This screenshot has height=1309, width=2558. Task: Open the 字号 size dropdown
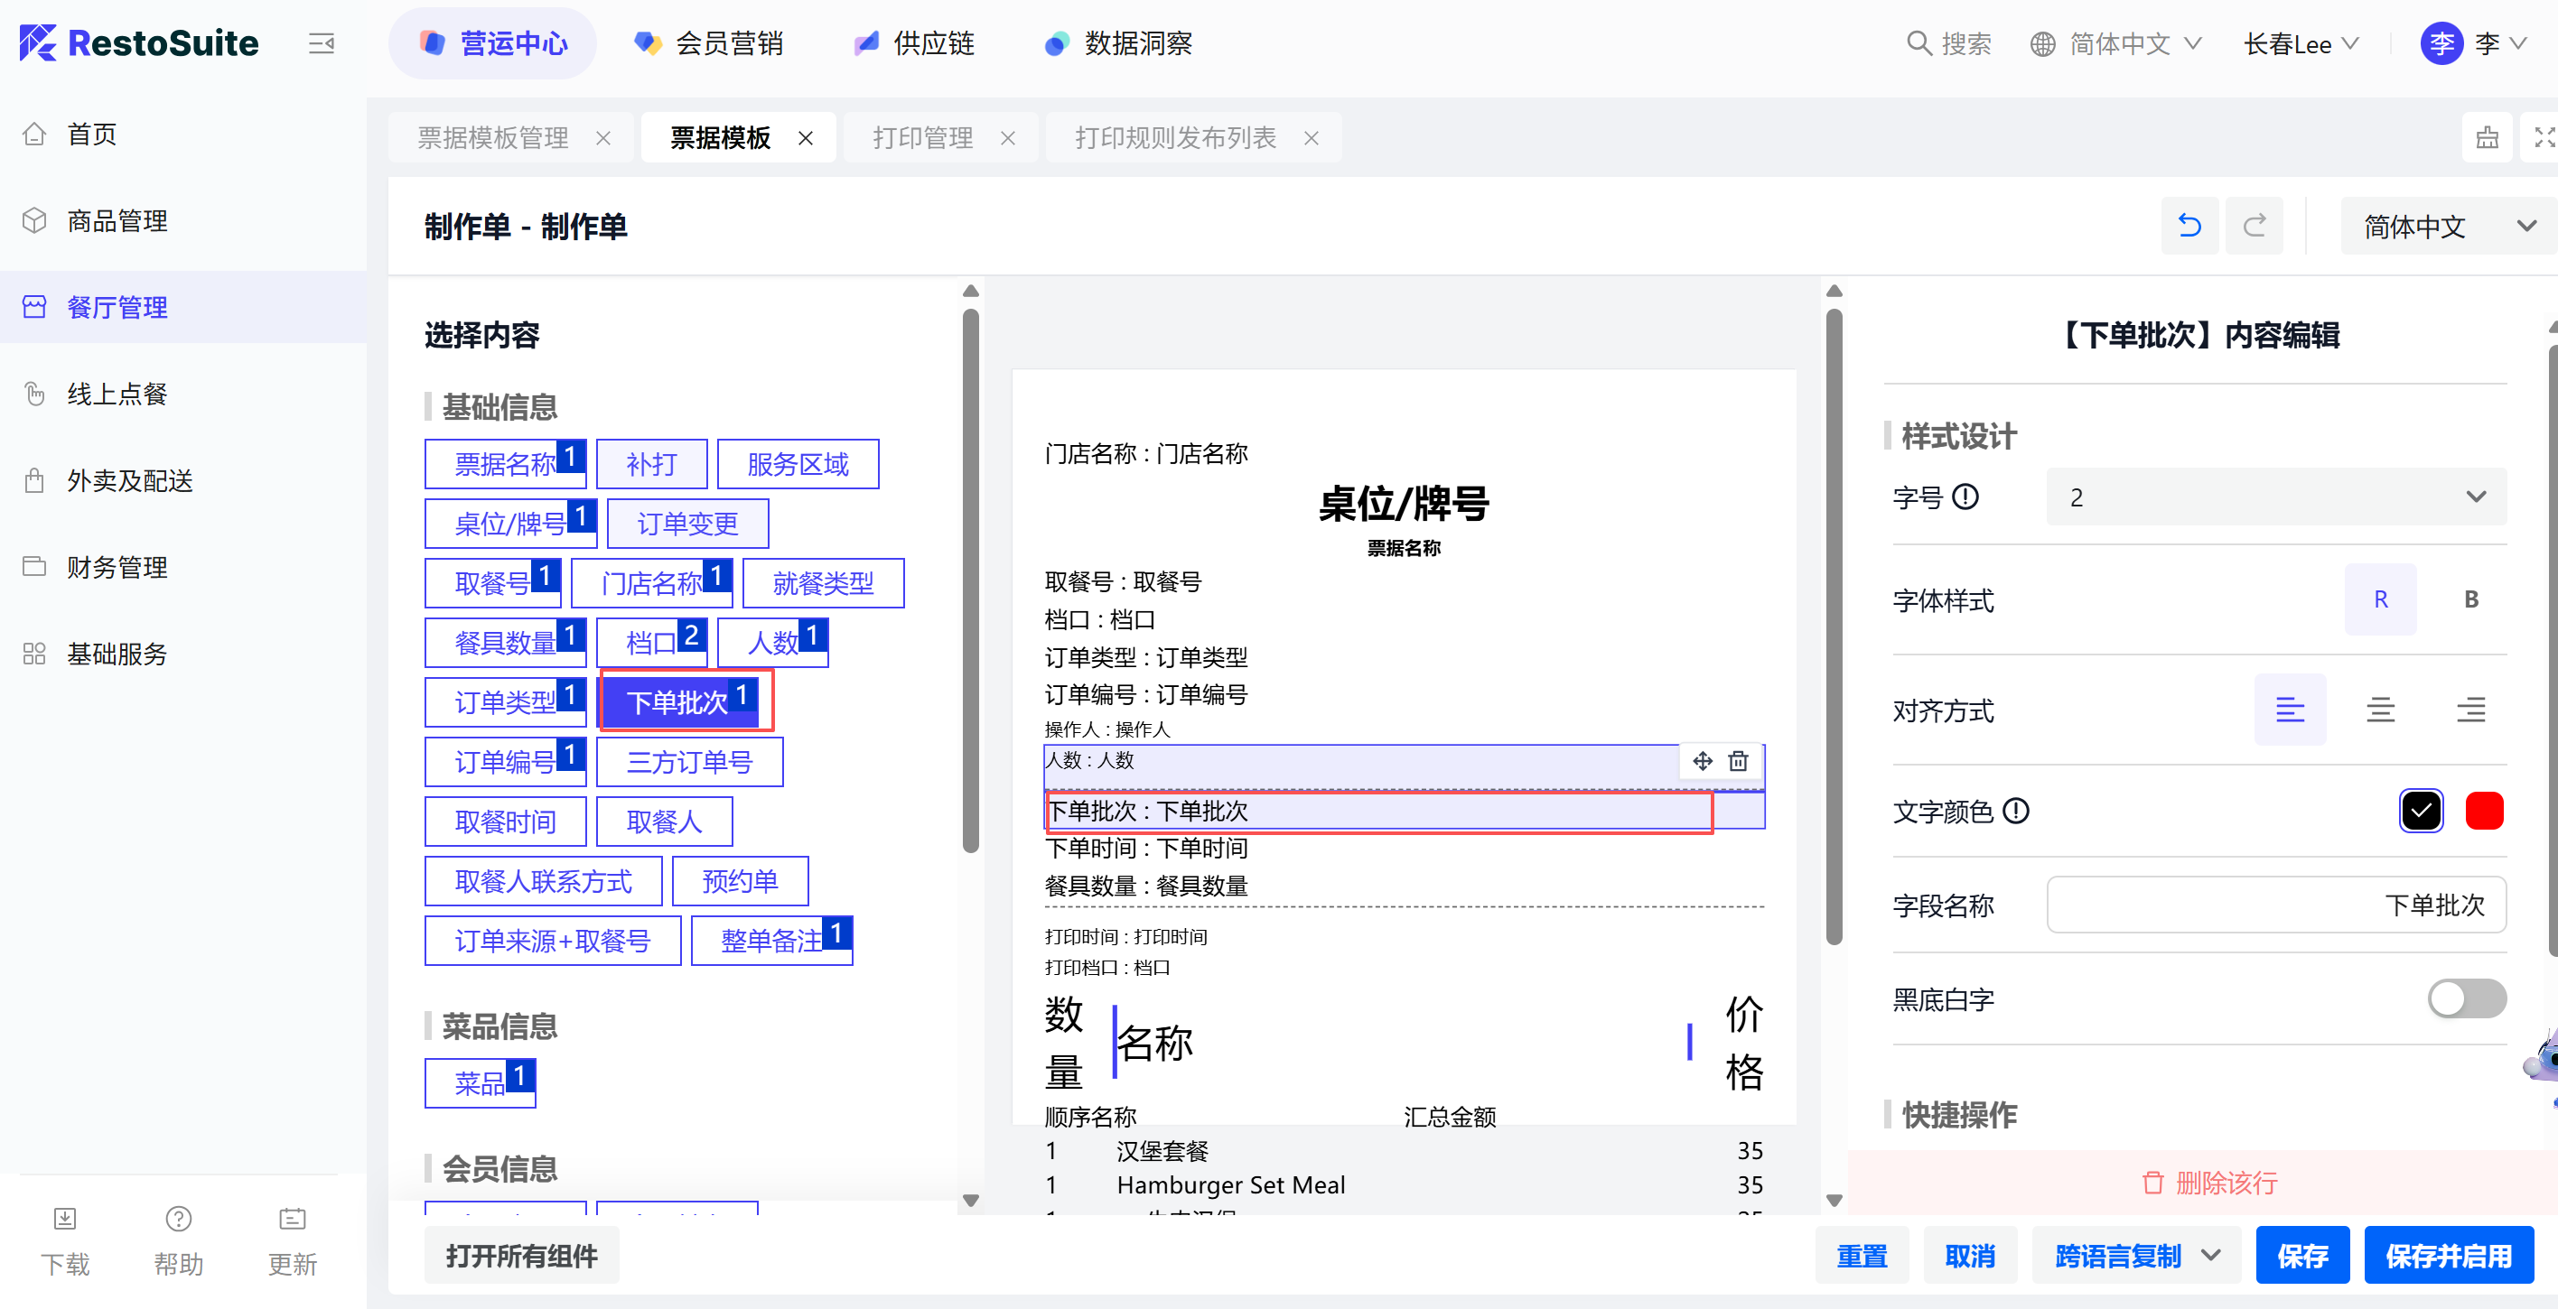(x=2275, y=497)
